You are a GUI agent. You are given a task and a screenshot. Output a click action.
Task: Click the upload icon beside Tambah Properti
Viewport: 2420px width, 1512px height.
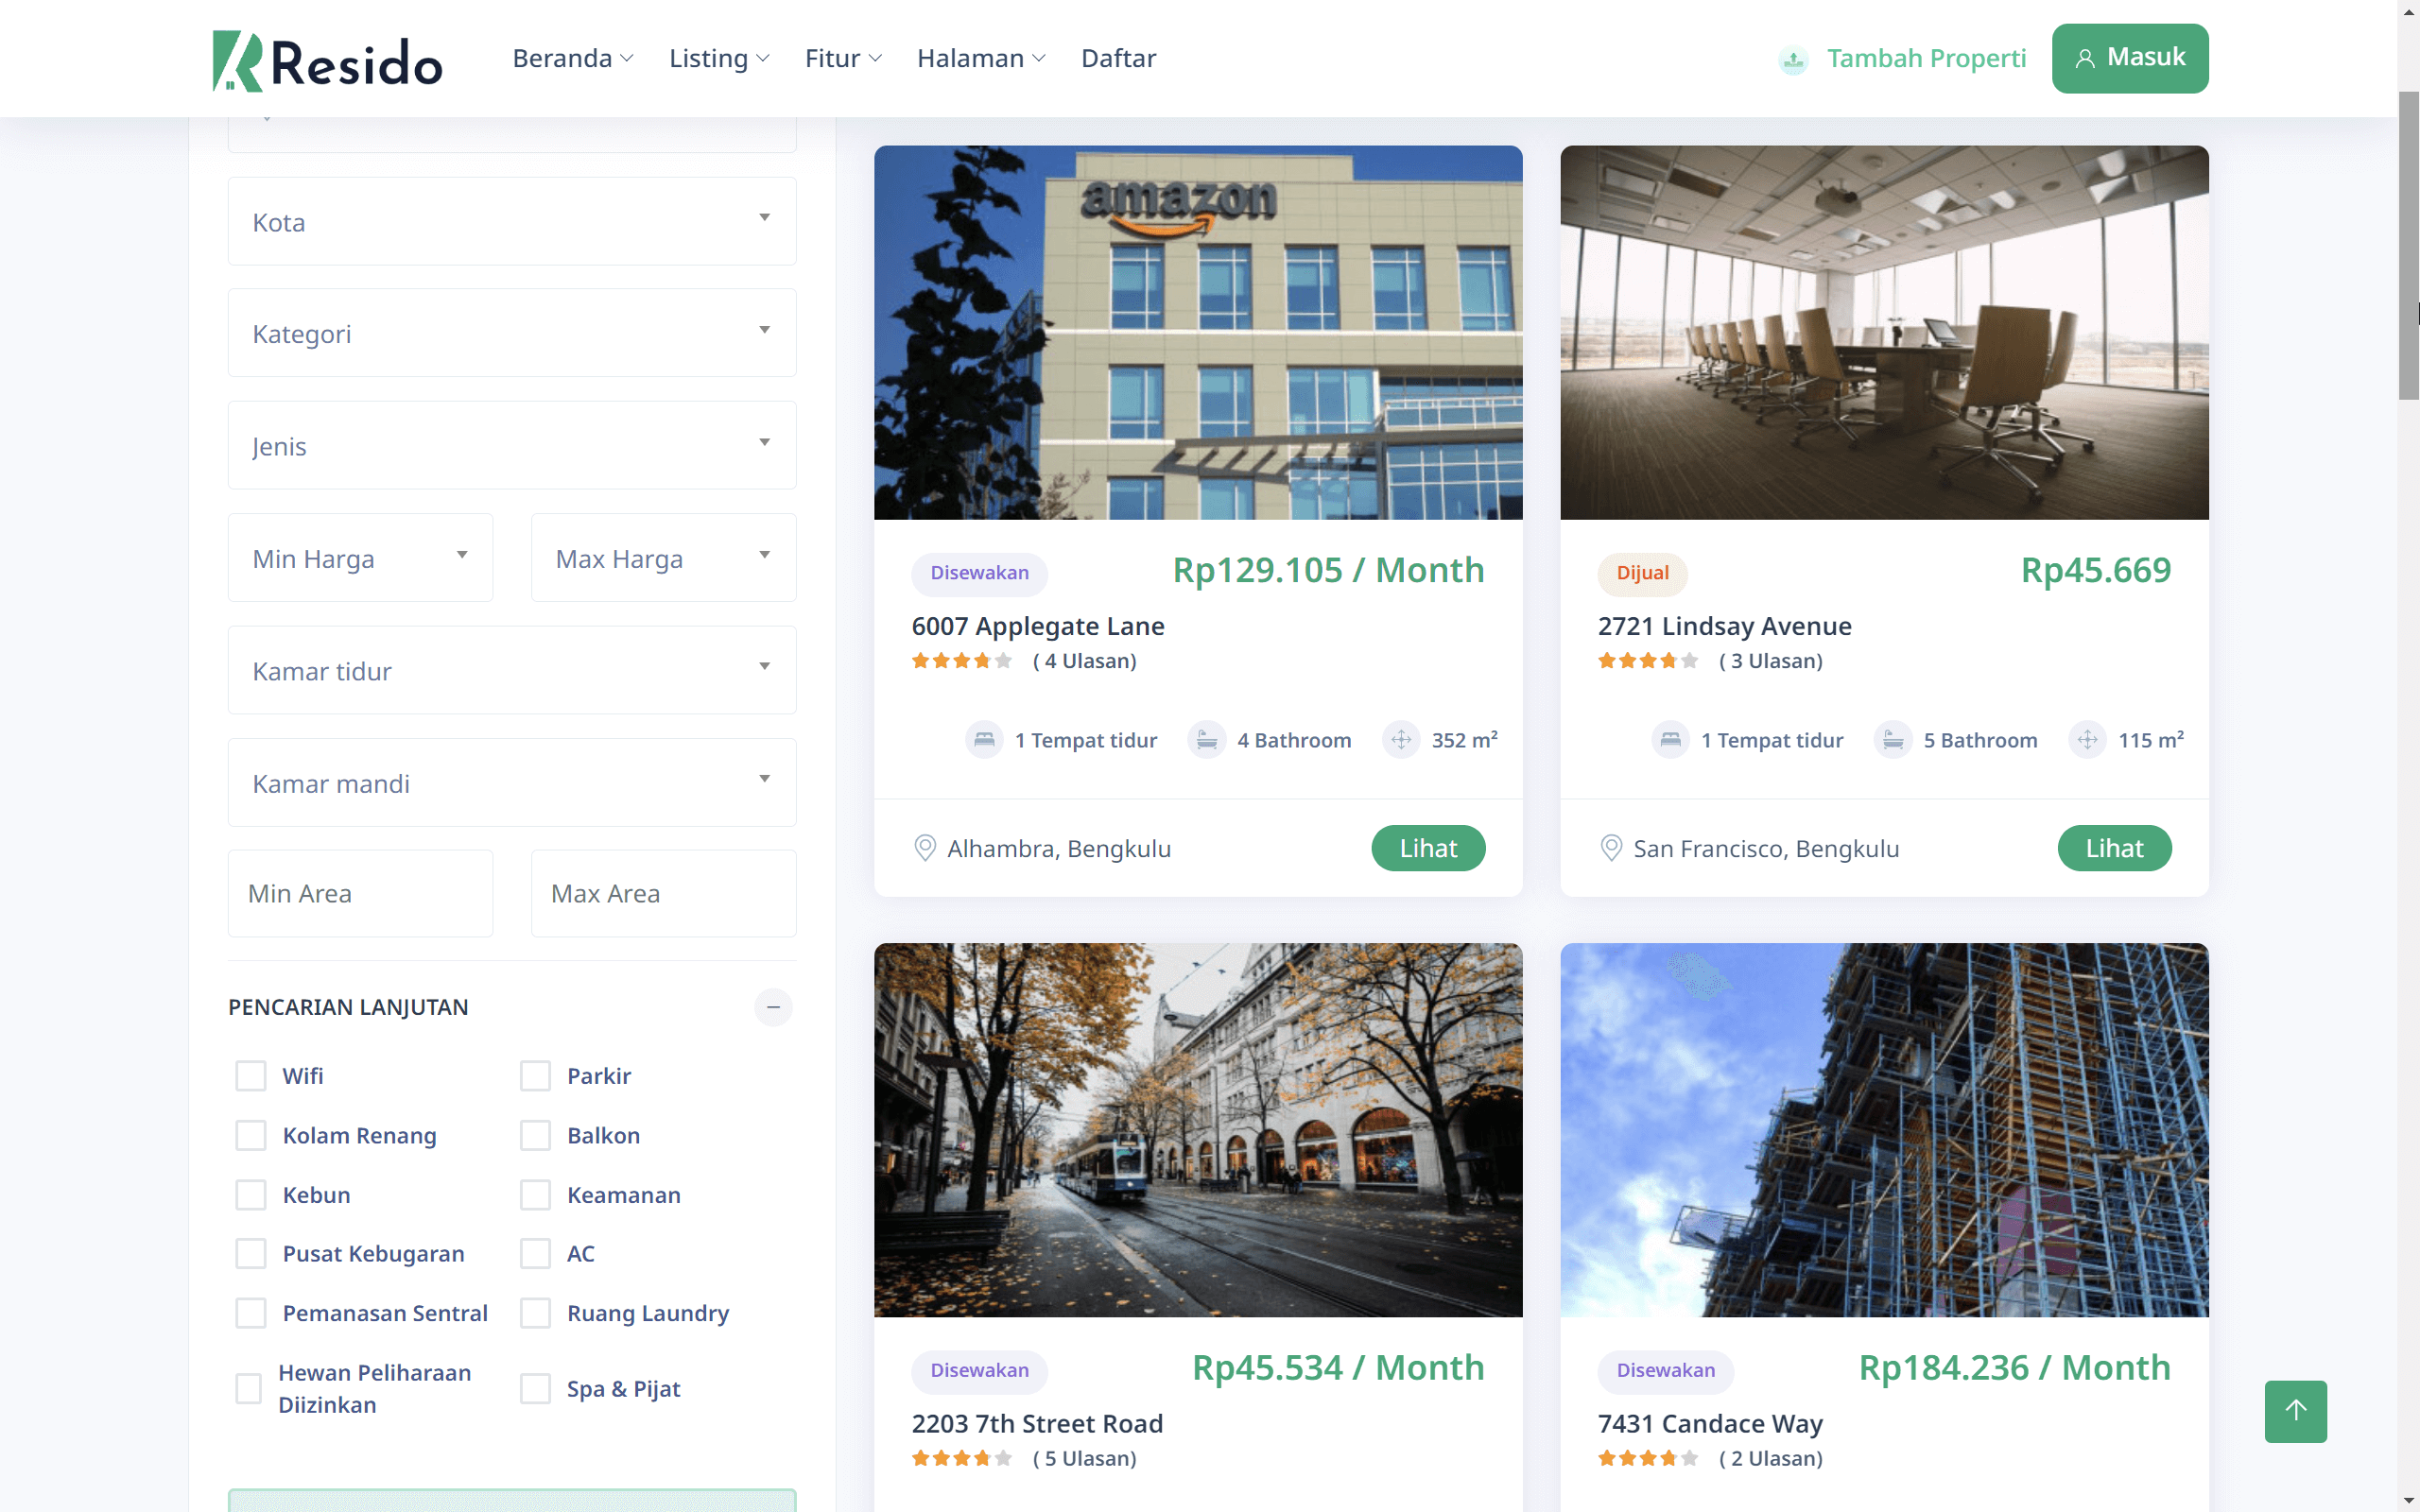click(1793, 60)
